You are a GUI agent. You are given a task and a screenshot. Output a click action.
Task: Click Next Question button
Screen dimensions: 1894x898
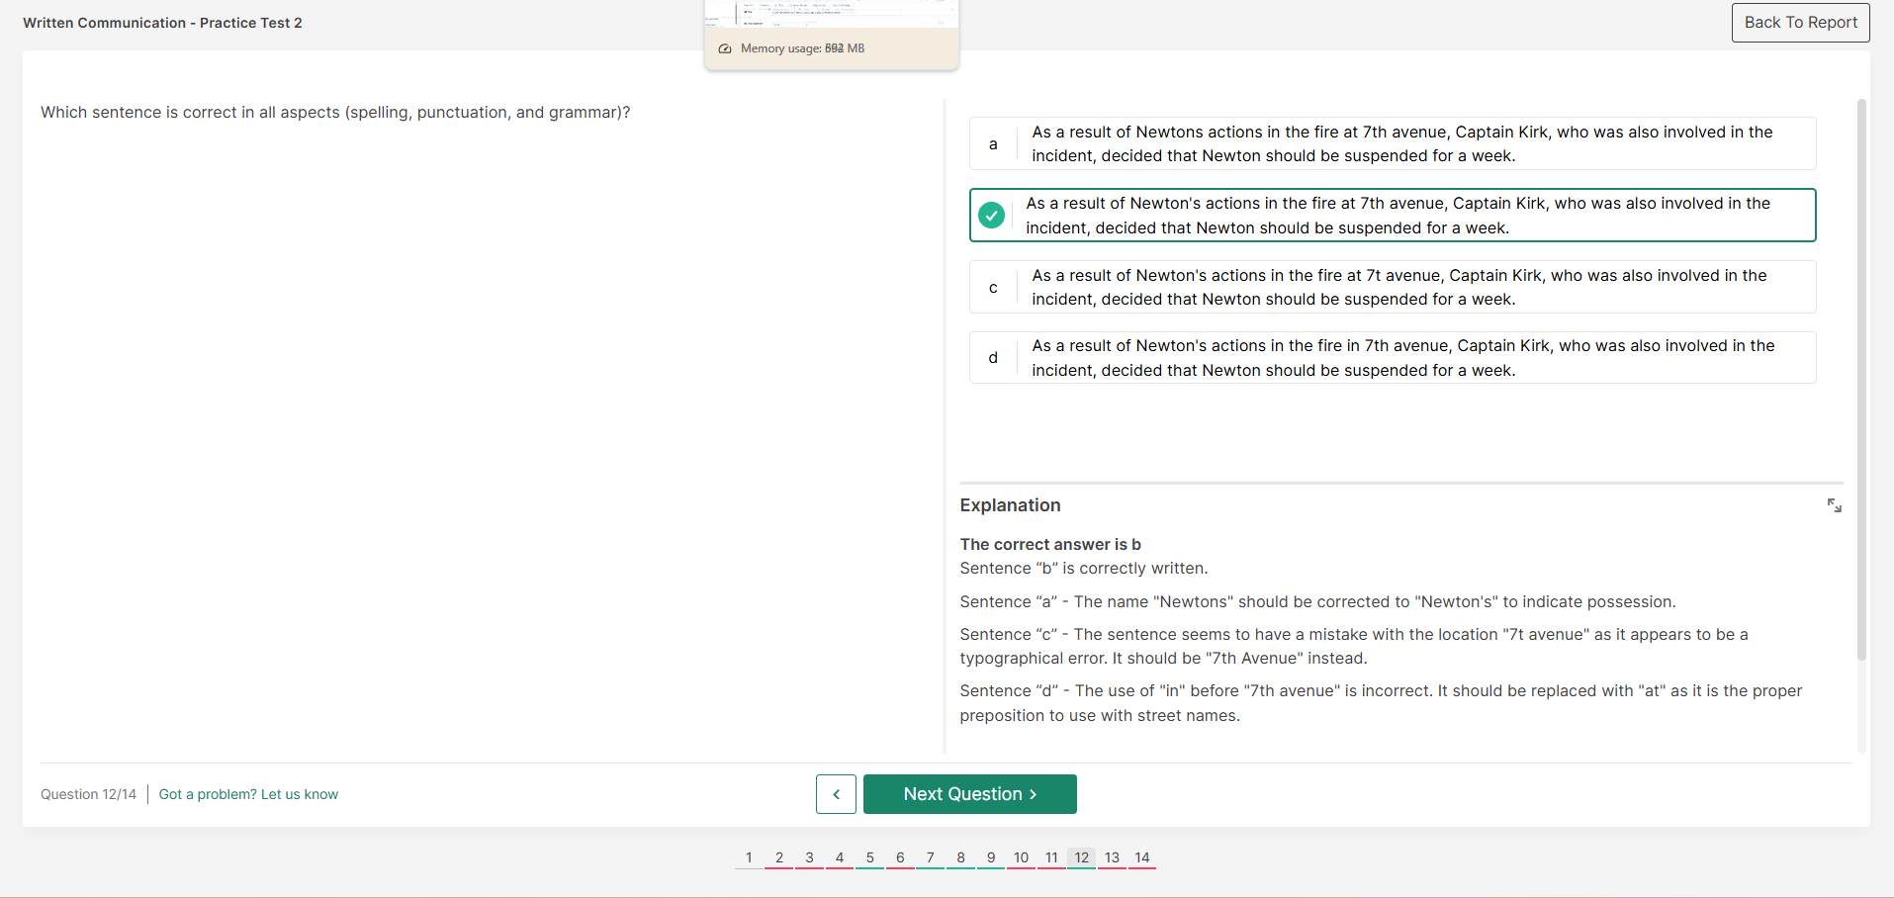[969, 794]
